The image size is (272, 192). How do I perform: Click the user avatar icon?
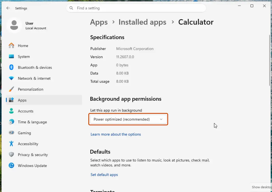point(14,25)
